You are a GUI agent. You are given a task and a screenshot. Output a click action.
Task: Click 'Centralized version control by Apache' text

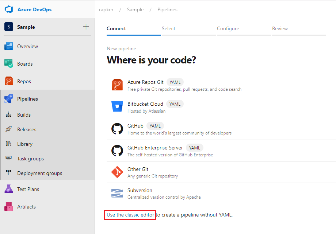(x=164, y=197)
